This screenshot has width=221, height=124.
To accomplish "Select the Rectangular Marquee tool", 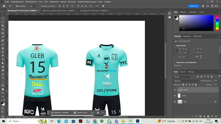I will pyautogui.click(x=3, y=18).
